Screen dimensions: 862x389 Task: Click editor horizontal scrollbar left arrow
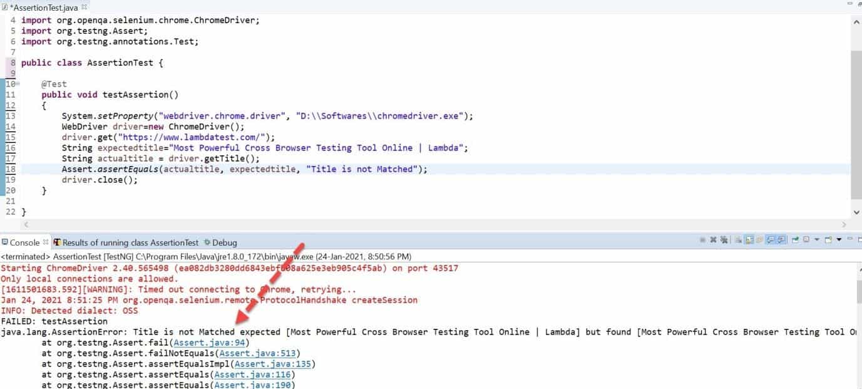point(26,224)
